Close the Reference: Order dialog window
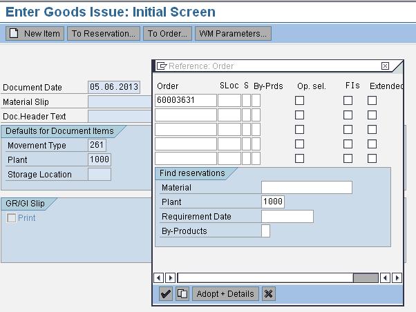 [x=385, y=66]
